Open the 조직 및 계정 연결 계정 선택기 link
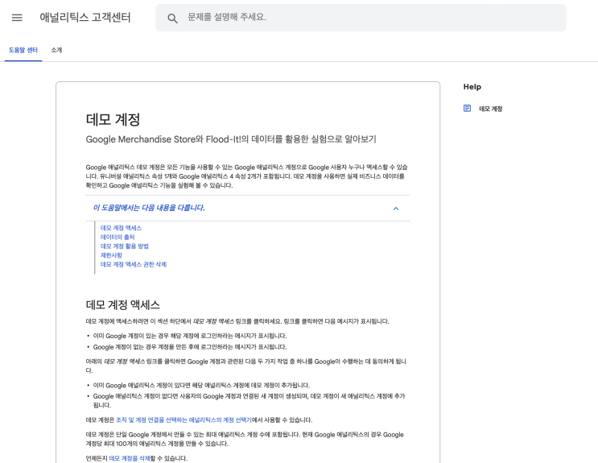The image size is (598, 463). coord(184,420)
